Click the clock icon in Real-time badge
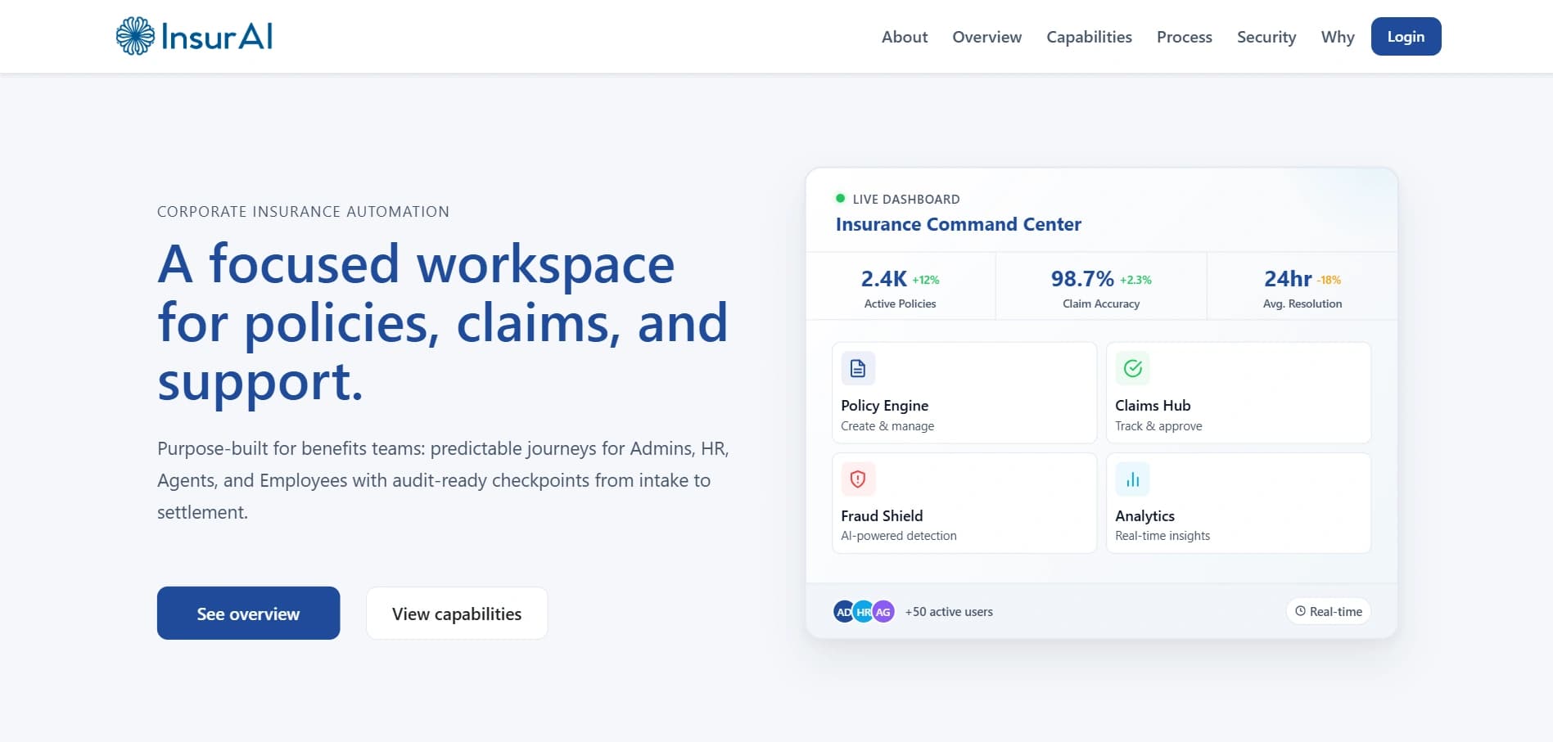 click(1300, 611)
